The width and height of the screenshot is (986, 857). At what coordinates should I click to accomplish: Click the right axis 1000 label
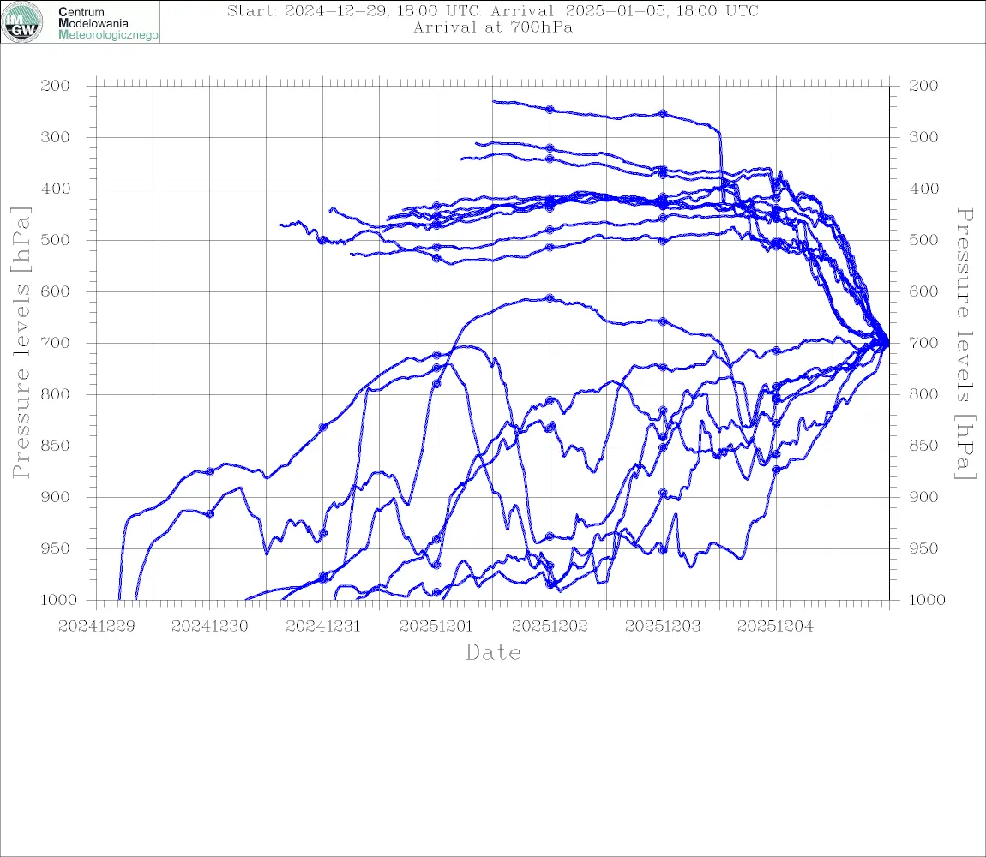[927, 601]
